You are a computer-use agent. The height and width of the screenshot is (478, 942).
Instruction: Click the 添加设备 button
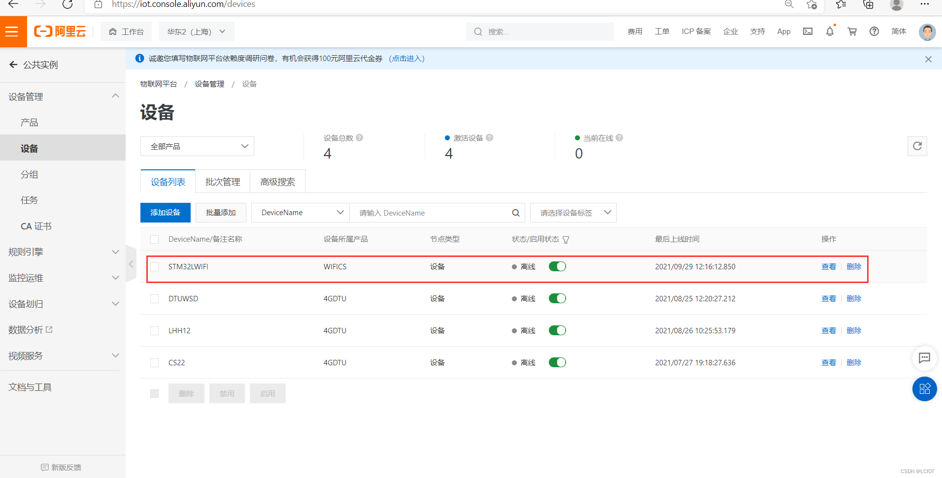coord(166,213)
